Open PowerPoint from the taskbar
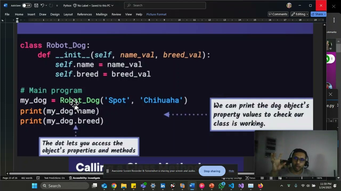This screenshot has width=341, height=191. [x=212, y=186]
